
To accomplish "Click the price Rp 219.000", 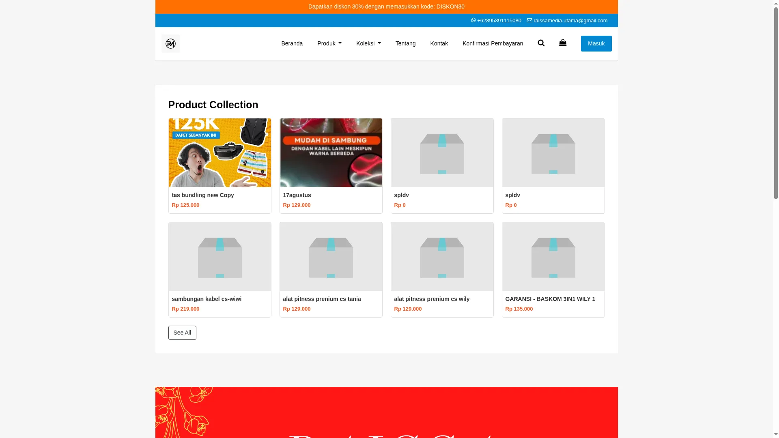I will [185, 309].
